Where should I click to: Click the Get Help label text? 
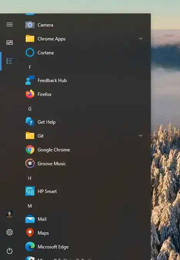[x=47, y=122]
